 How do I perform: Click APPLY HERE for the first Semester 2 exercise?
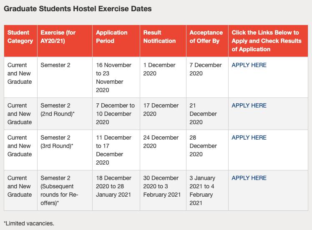click(249, 65)
